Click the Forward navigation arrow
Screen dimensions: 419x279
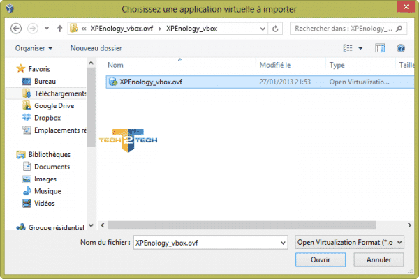click(x=33, y=29)
